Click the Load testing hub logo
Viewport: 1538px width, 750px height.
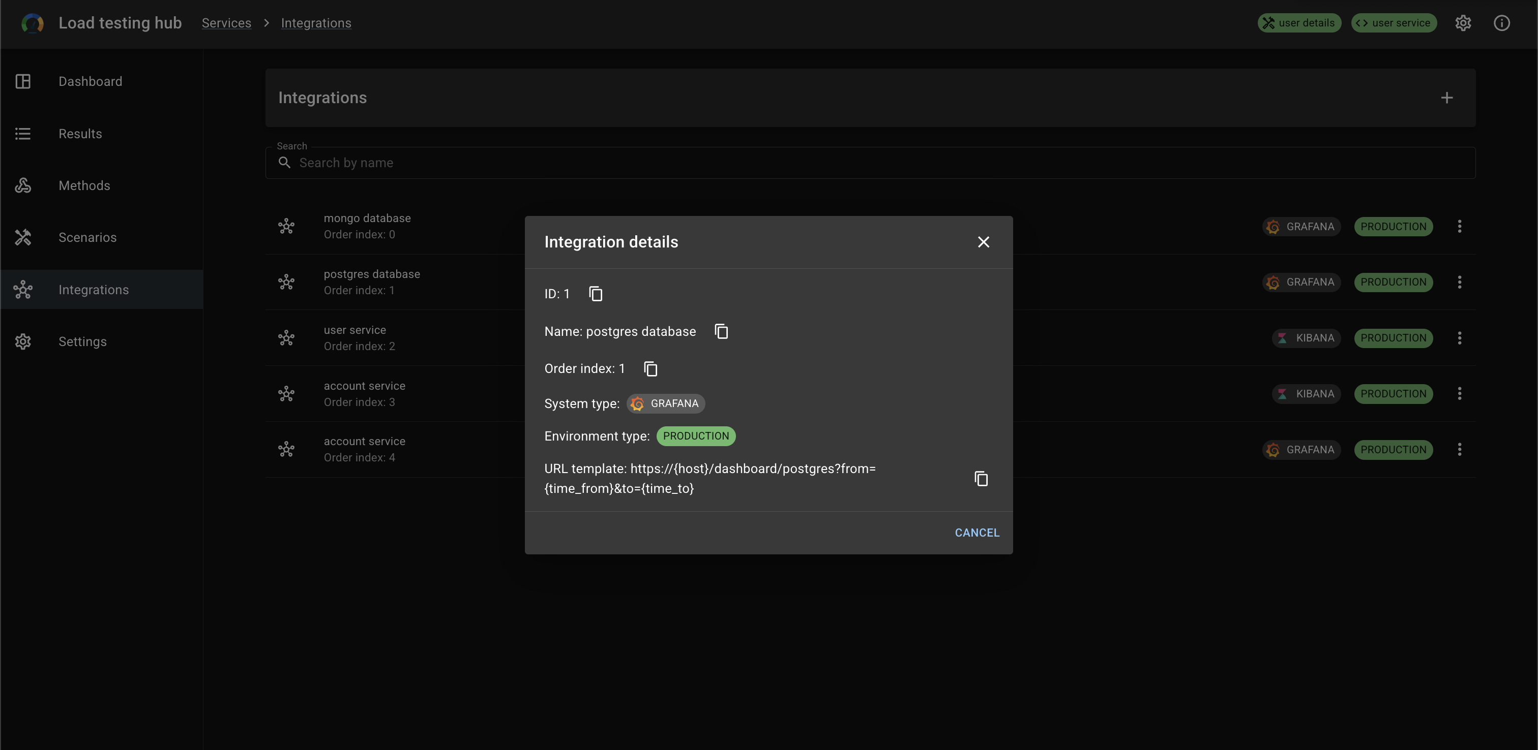(x=32, y=23)
